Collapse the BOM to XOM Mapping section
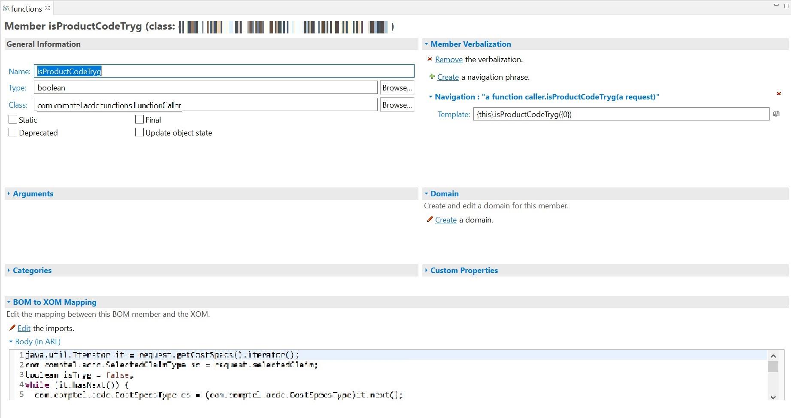Viewport: 791px width, 418px height. pyautogui.click(x=9, y=302)
